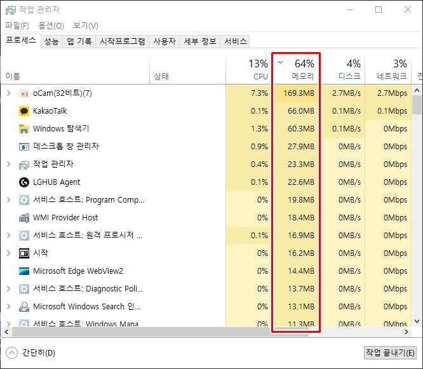The width and height of the screenshot is (423, 369).
Task: Open the 옵션(O) menu
Action: pyautogui.click(x=51, y=25)
